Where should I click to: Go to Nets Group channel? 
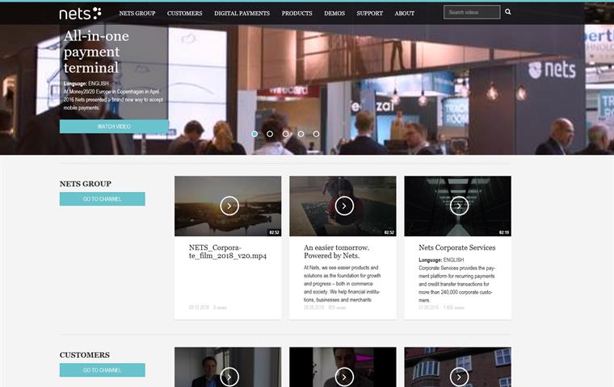click(103, 198)
